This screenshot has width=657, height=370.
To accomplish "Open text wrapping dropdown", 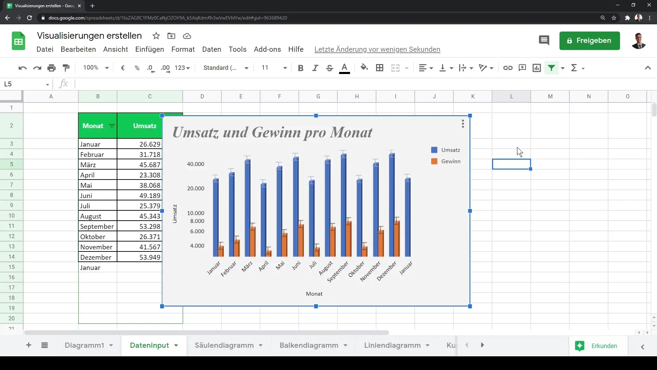I will [x=466, y=68].
